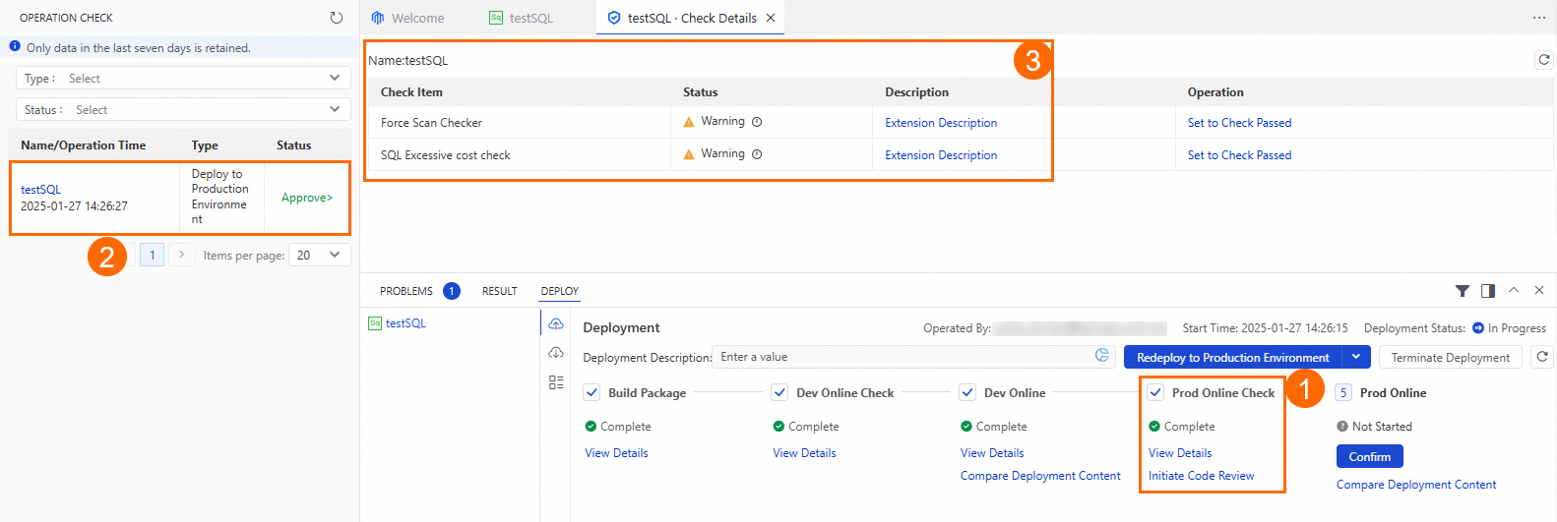
Task: Refresh deployment status next to Terminate Deployment
Action: [x=1542, y=357]
